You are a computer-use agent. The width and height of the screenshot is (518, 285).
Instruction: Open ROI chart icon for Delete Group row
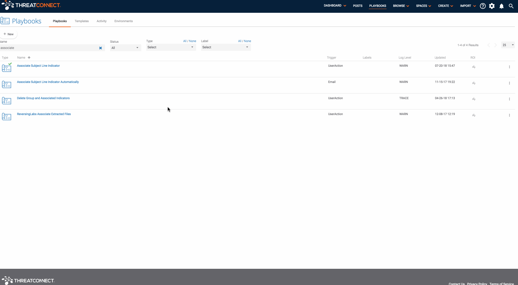coord(474,99)
